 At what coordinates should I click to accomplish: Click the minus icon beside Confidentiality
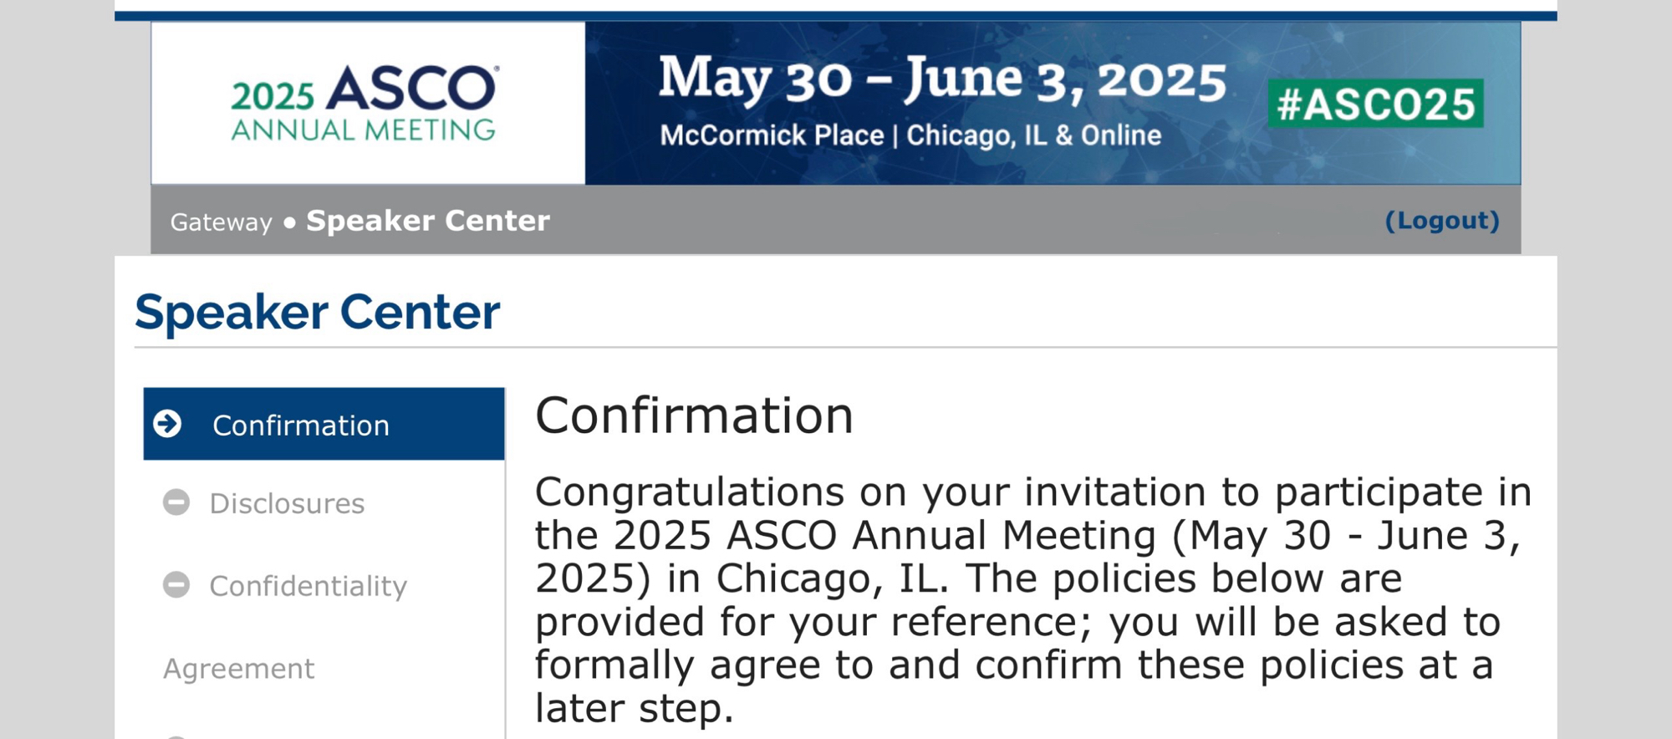pyautogui.click(x=176, y=584)
